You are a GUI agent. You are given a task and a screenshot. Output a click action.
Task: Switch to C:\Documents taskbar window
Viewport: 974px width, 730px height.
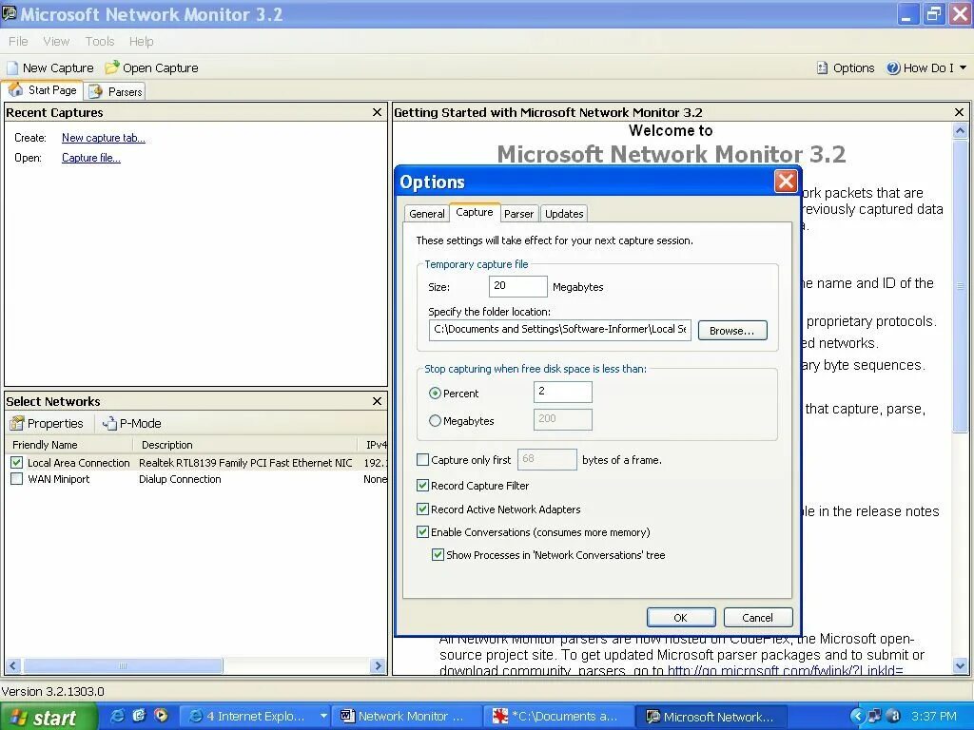pyautogui.click(x=557, y=717)
